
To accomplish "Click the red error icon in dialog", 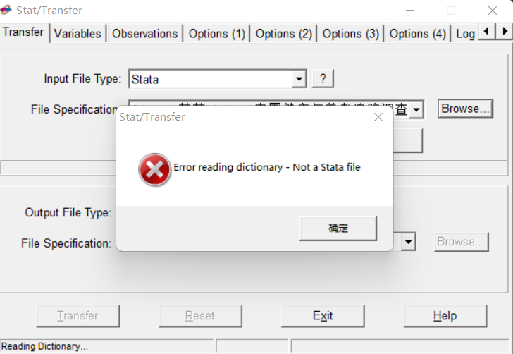I will [x=154, y=170].
